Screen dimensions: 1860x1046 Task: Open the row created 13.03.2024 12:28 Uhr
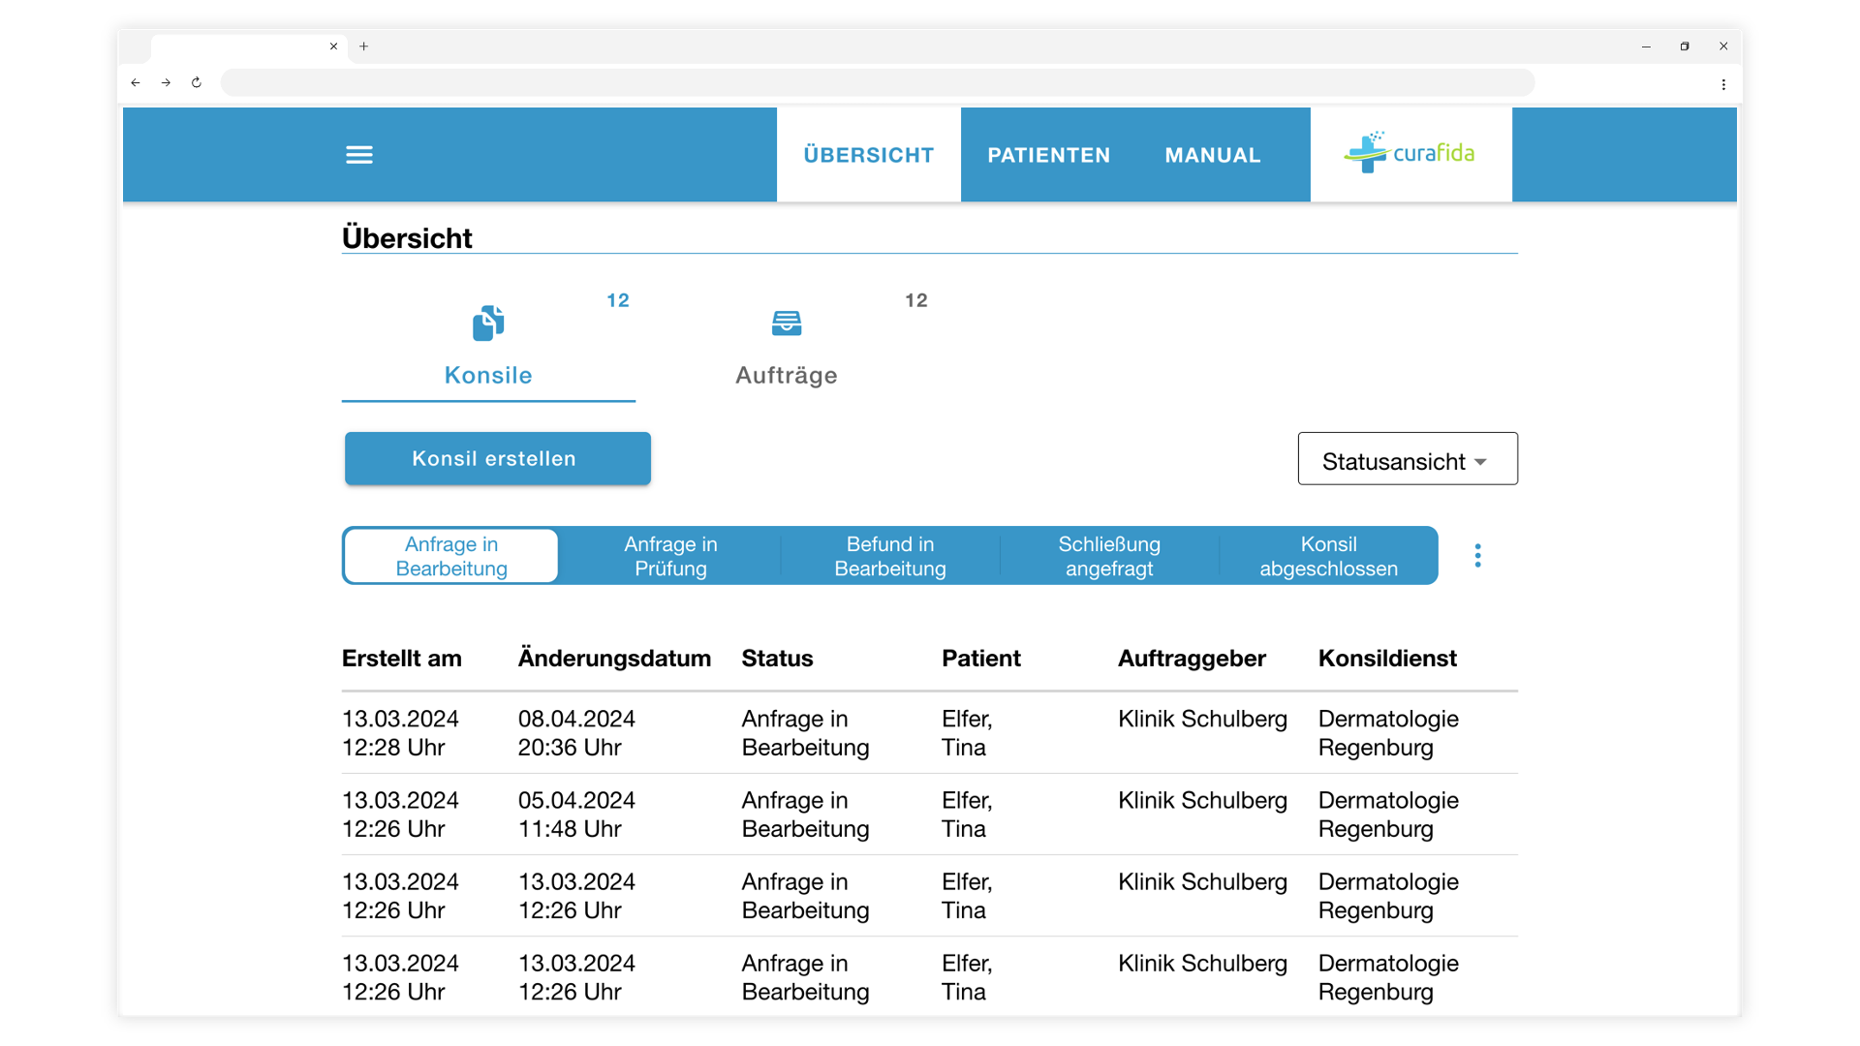click(930, 733)
